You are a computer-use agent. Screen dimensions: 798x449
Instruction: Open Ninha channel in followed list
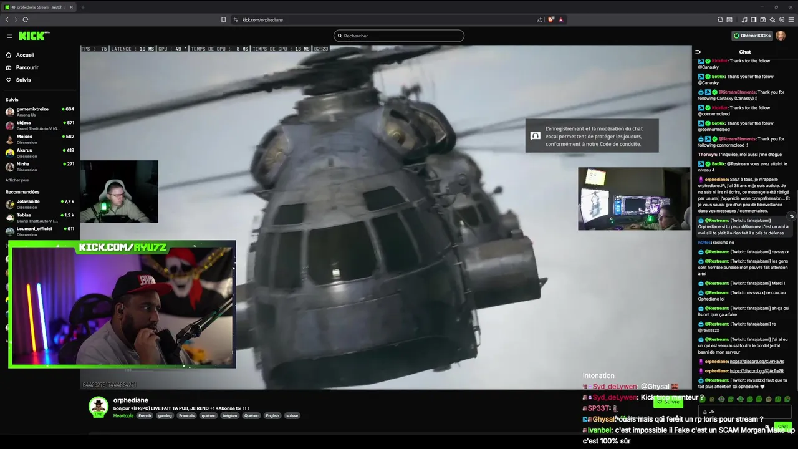pyautogui.click(x=39, y=167)
